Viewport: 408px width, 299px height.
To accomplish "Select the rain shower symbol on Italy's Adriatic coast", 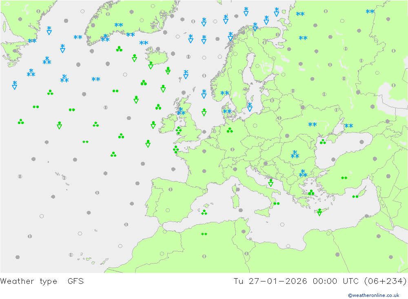I will click(x=271, y=183).
